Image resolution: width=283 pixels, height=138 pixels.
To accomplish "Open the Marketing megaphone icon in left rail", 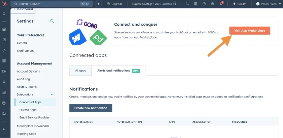I will [4, 51].
